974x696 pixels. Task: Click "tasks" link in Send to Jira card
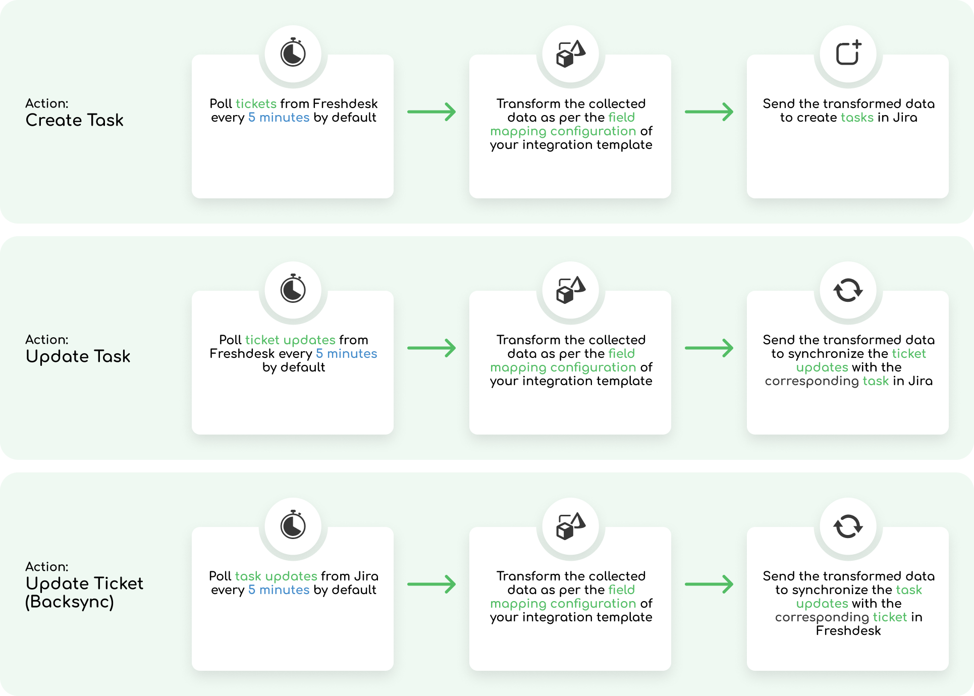857,118
